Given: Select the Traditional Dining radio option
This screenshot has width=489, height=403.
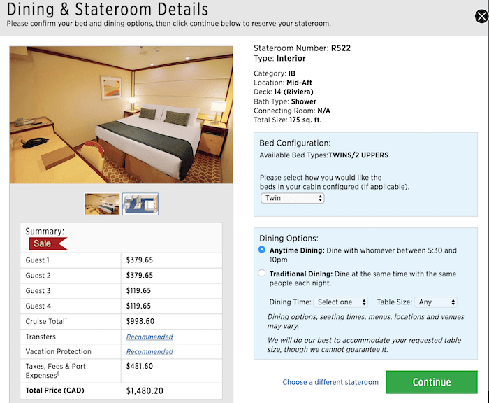Looking at the screenshot, I should point(262,274).
